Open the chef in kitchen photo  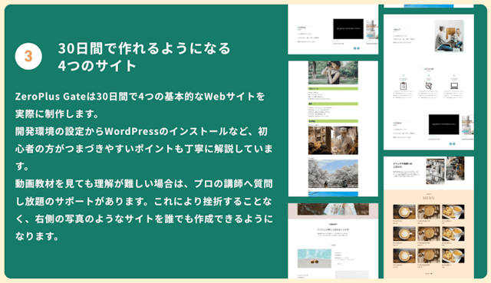[x=333, y=140]
